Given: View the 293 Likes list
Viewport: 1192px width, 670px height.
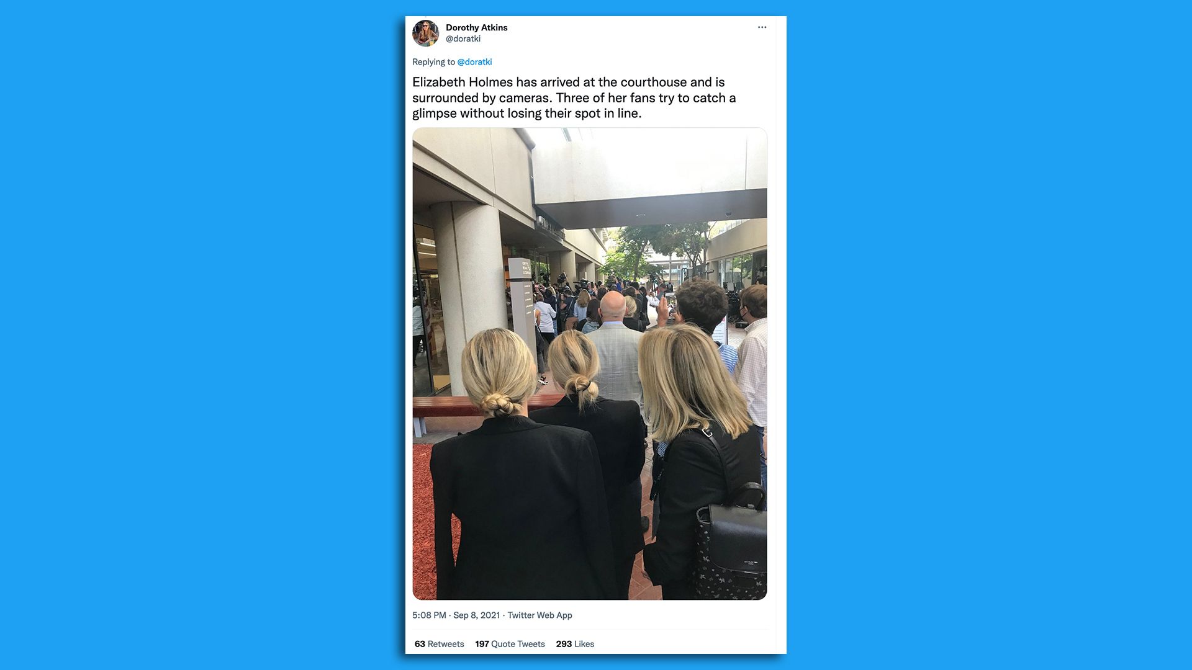Looking at the screenshot, I should (575, 644).
